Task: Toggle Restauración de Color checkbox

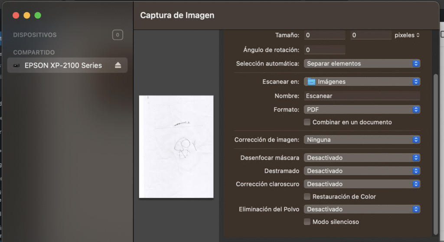Action: 307,196
